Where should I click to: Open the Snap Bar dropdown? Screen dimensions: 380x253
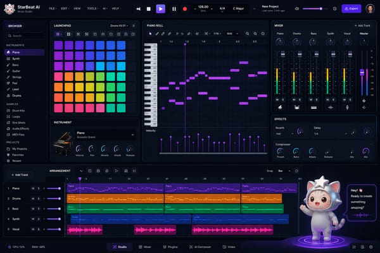click(284, 171)
